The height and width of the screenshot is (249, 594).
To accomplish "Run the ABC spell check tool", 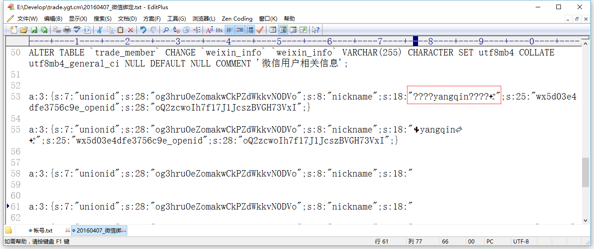I will coord(77,30).
